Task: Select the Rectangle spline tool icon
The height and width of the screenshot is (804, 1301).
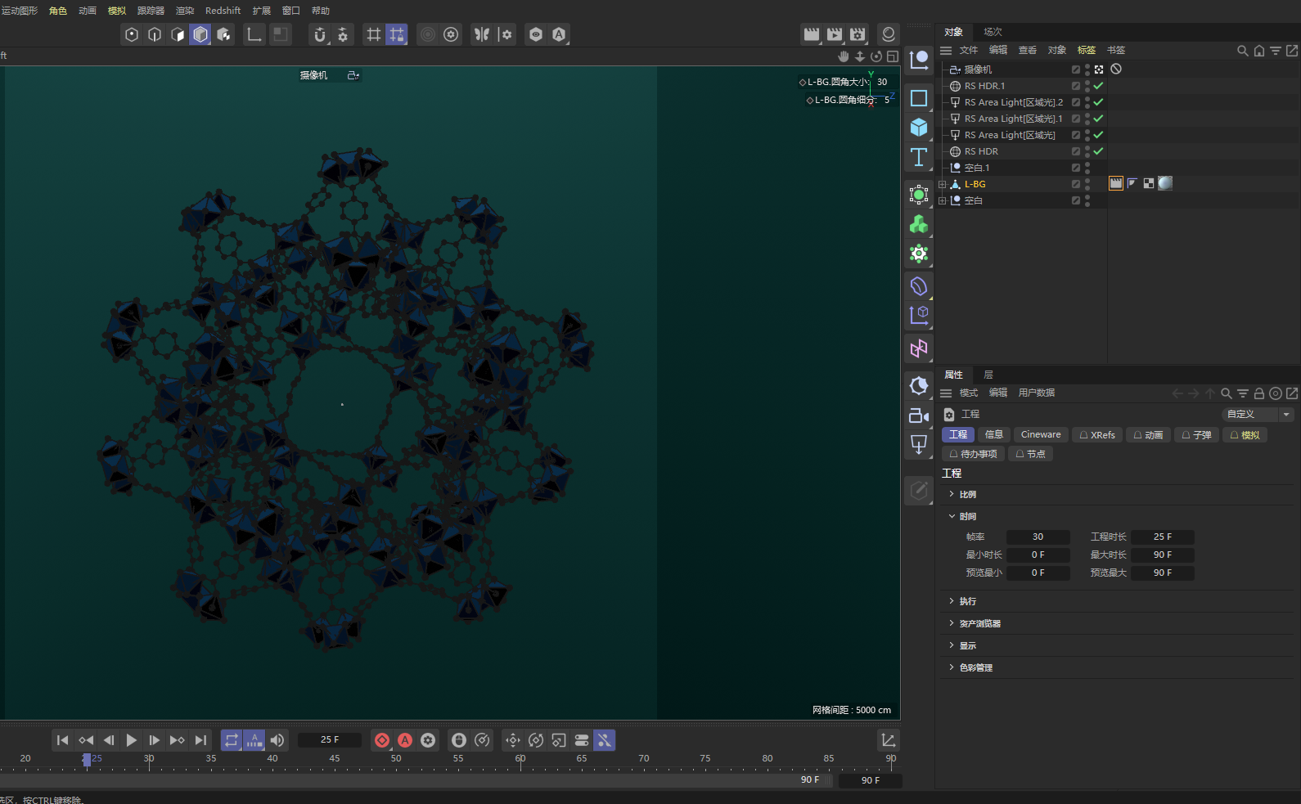Action: (x=919, y=98)
